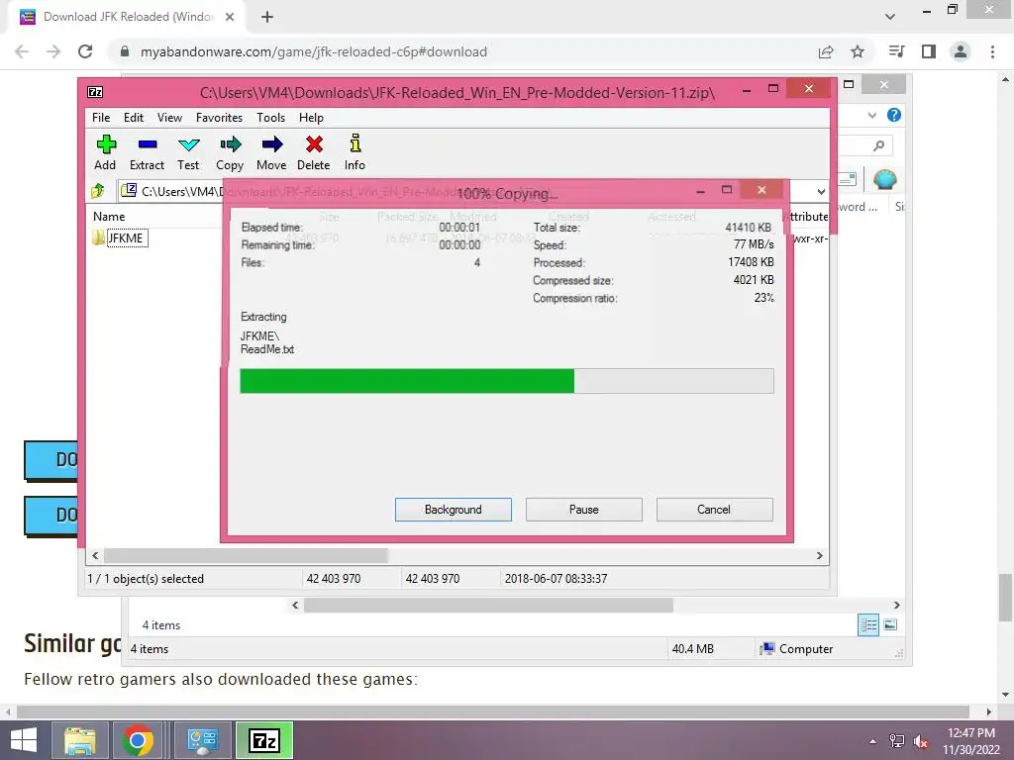Click the Extract toolbar icon
This screenshot has height=760, width=1014.
click(147, 152)
